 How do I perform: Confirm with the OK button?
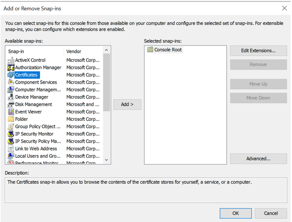[236, 213]
